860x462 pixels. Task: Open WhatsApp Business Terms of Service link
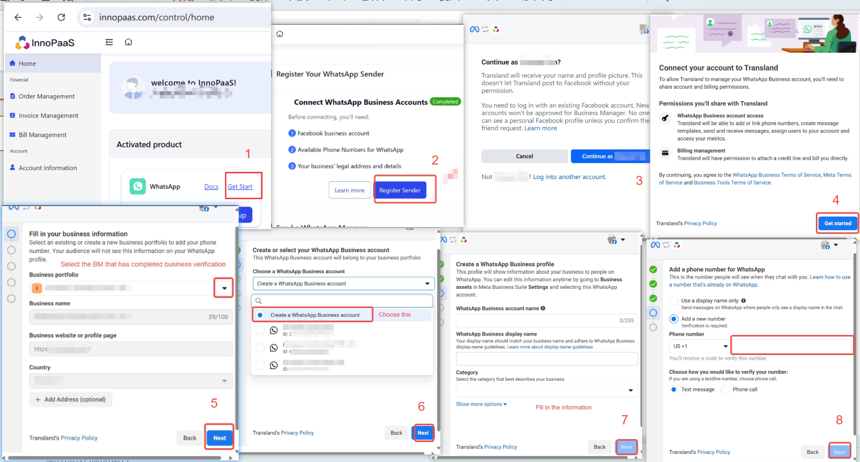click(x=777, y=175)
